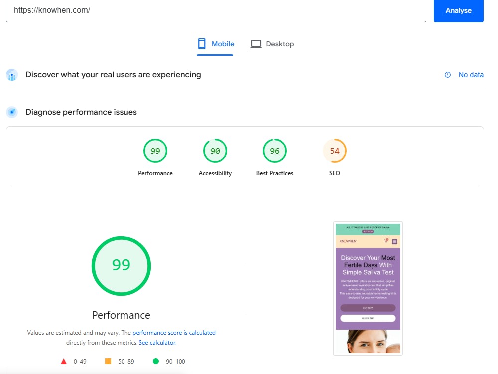Click the 50–89 legend text
498x374 pixels.
point(126,361)
